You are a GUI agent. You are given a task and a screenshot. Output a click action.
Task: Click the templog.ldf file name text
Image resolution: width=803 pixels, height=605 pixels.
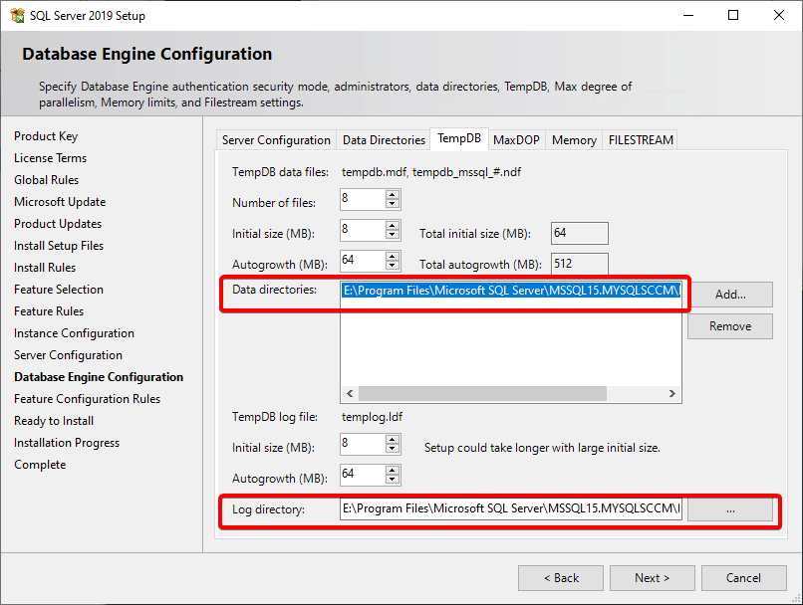(372, 417)
